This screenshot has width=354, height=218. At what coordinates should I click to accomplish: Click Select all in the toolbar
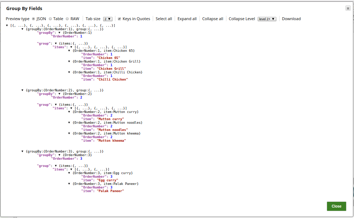164,19
